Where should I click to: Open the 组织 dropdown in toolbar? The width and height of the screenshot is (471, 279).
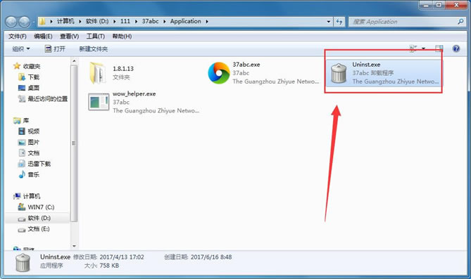coord(21,49)
